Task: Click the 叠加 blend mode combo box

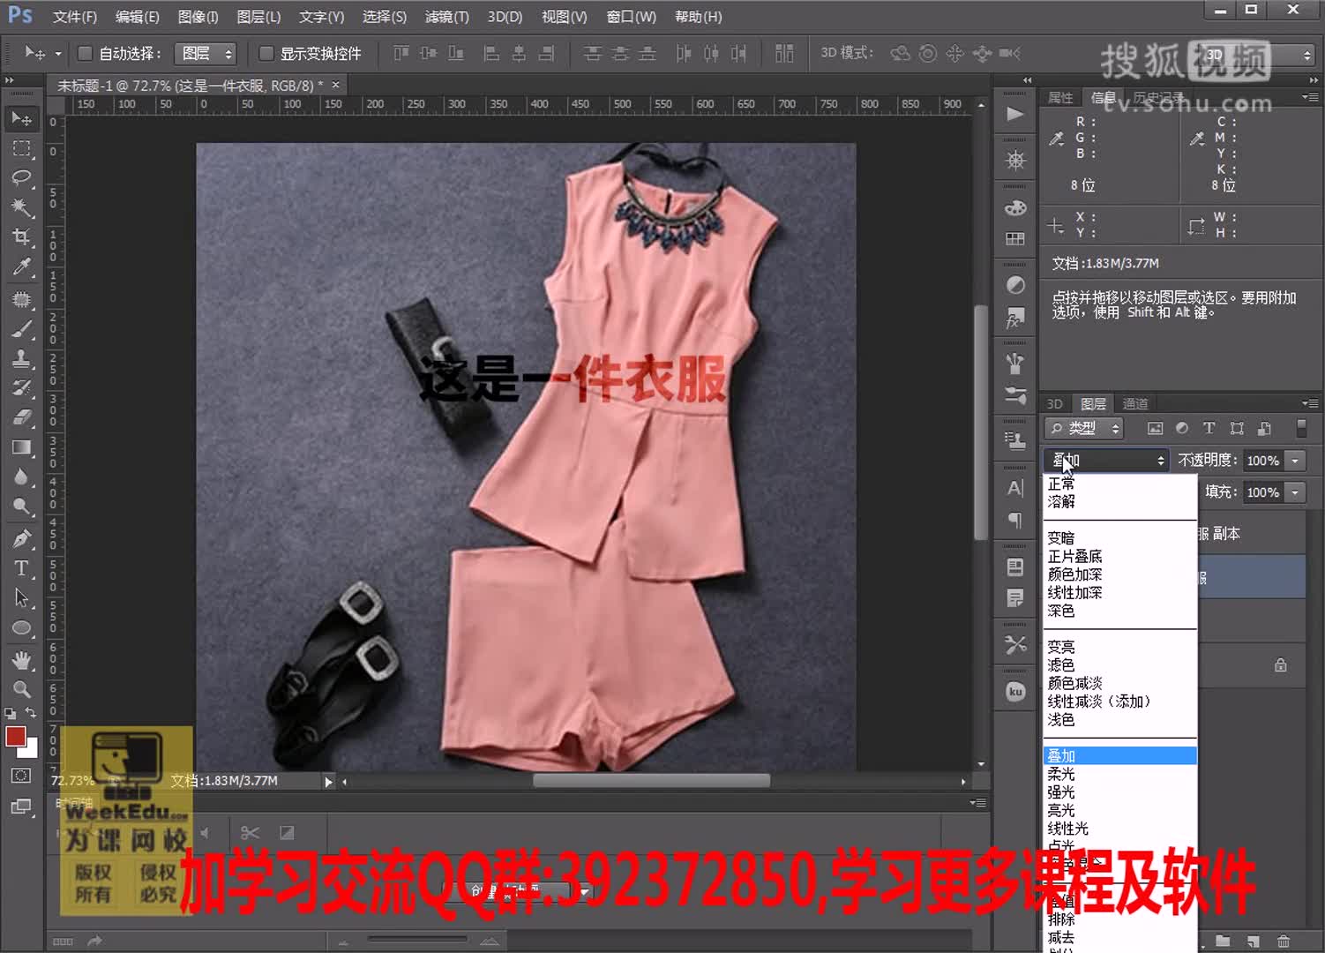Action: (x=1106, y=461)
